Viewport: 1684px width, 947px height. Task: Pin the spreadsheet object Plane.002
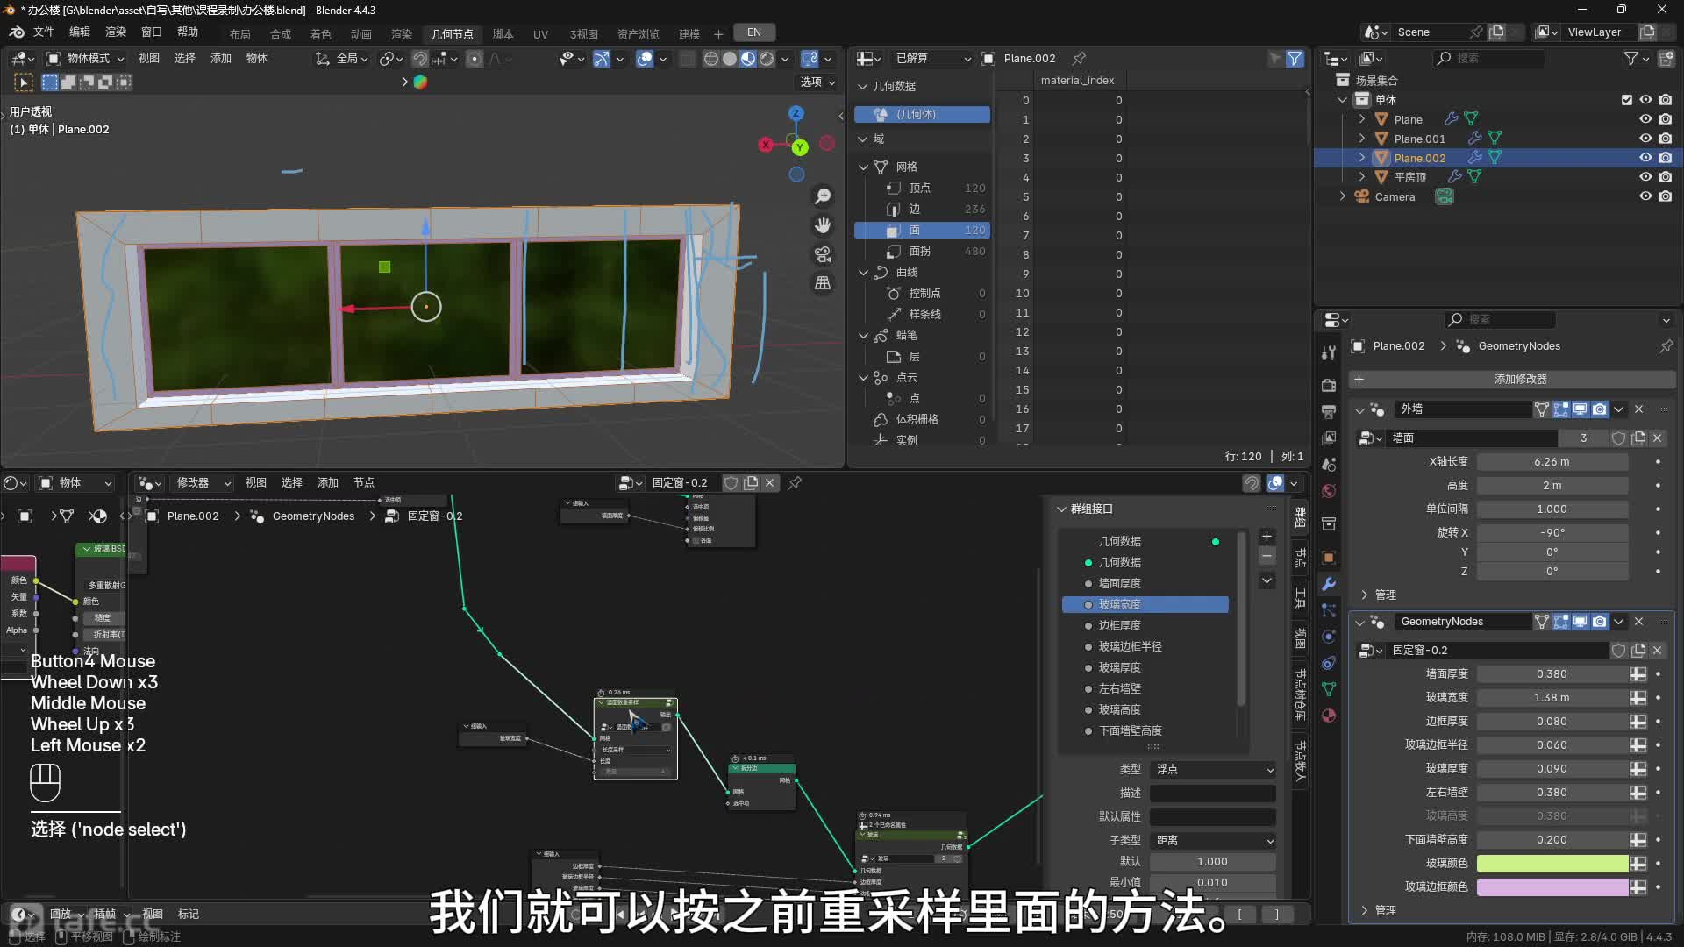pos(1080,59)
